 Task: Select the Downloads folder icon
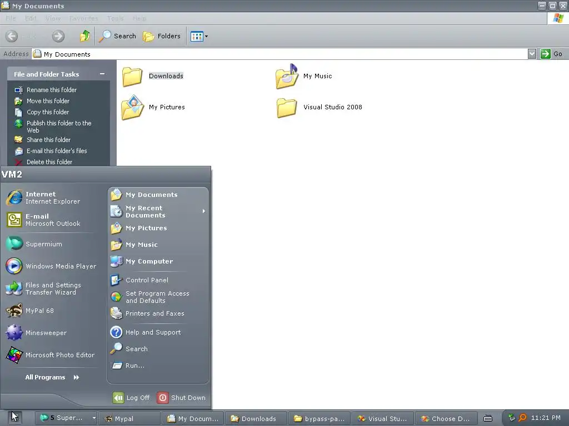[132, 77]
